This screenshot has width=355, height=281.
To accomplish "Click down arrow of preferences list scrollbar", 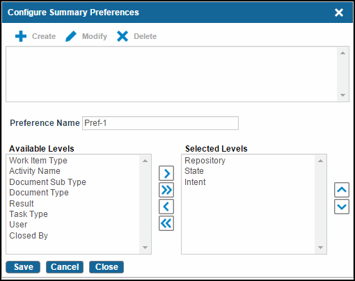I will pos(342,95).
